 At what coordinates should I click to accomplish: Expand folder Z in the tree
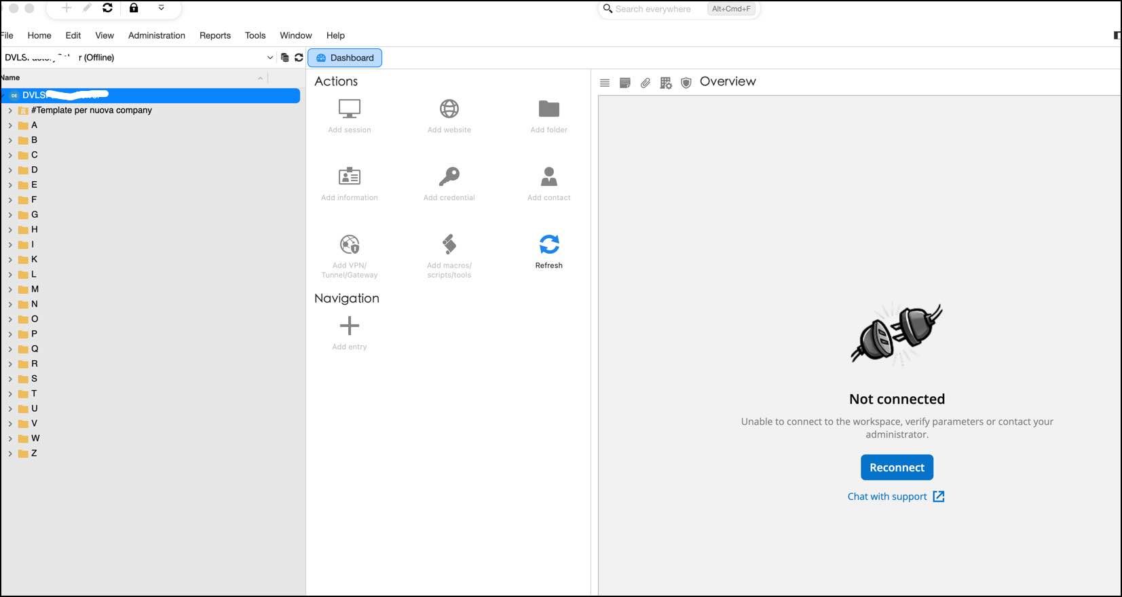coord(10,454)
